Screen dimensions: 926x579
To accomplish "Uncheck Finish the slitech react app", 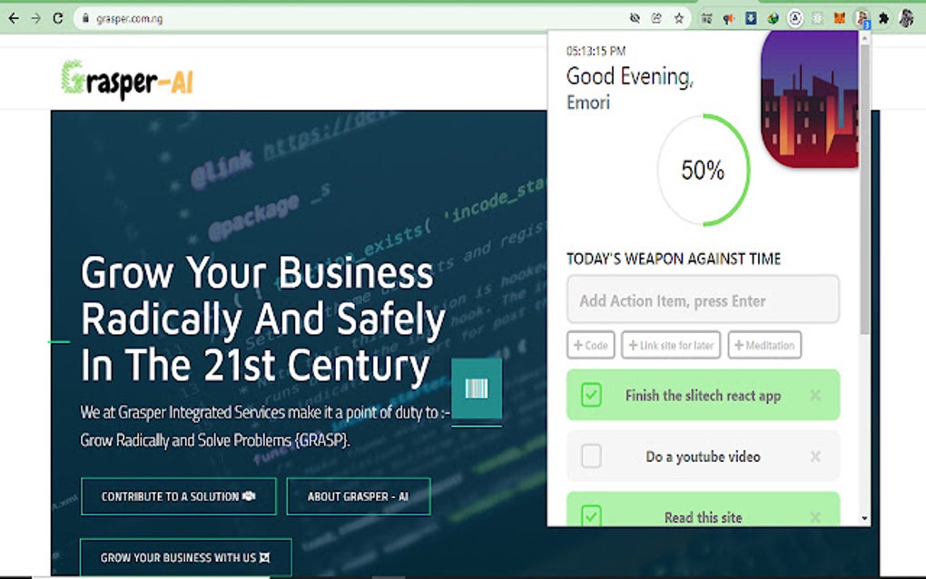I will coord(591,395).
